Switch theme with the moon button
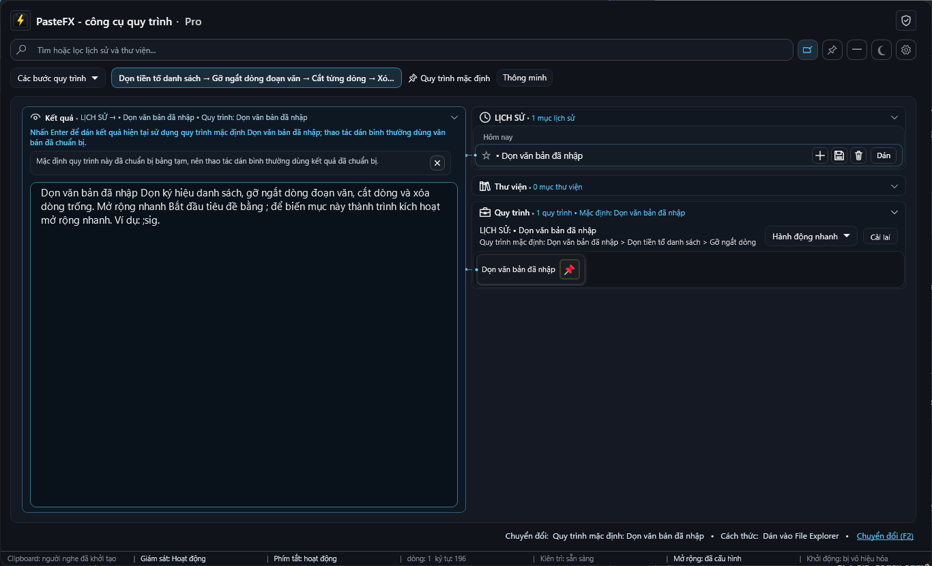The height and width of the screenshot is (566, 932). [882, 50]
